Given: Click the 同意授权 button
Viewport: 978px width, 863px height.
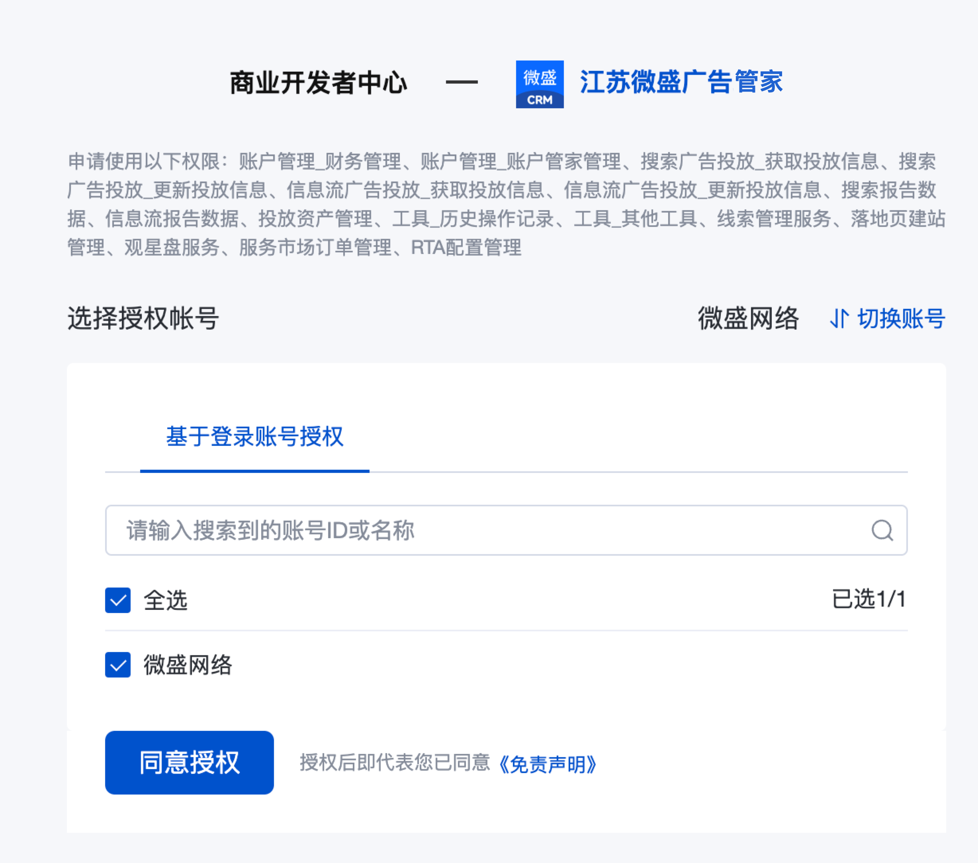Looking at the screenshot, I should pos(190,763).
